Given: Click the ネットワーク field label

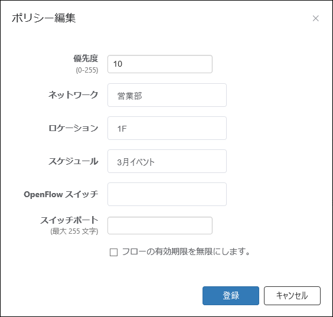Looking at the screenshot, I should point(73,94).
